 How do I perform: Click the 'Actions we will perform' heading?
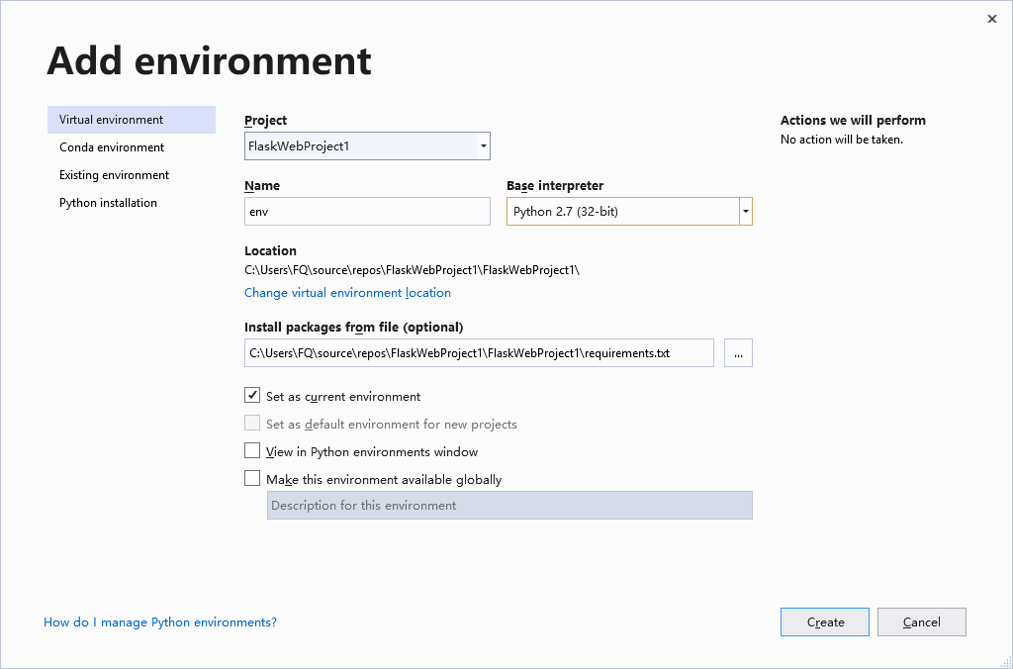pos(853,120)
